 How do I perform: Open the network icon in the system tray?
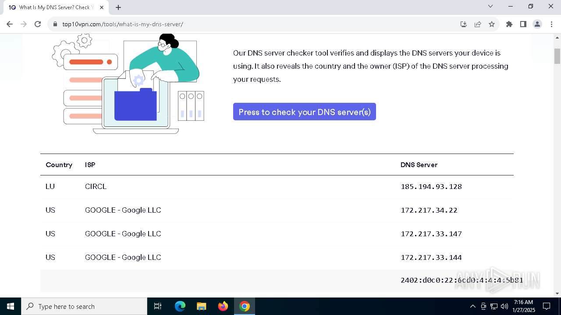(494, 306)
